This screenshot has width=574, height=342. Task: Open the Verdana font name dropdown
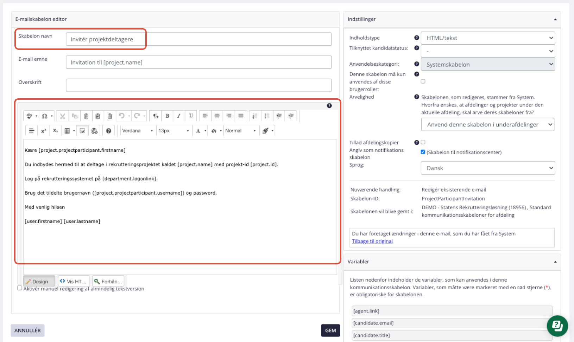[138, 131]
